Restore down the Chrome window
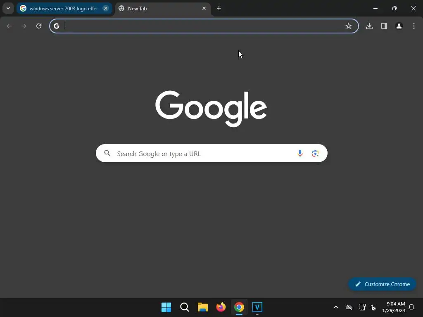The image size is (423, 317). pyautogui.click(x=394, y=8)
